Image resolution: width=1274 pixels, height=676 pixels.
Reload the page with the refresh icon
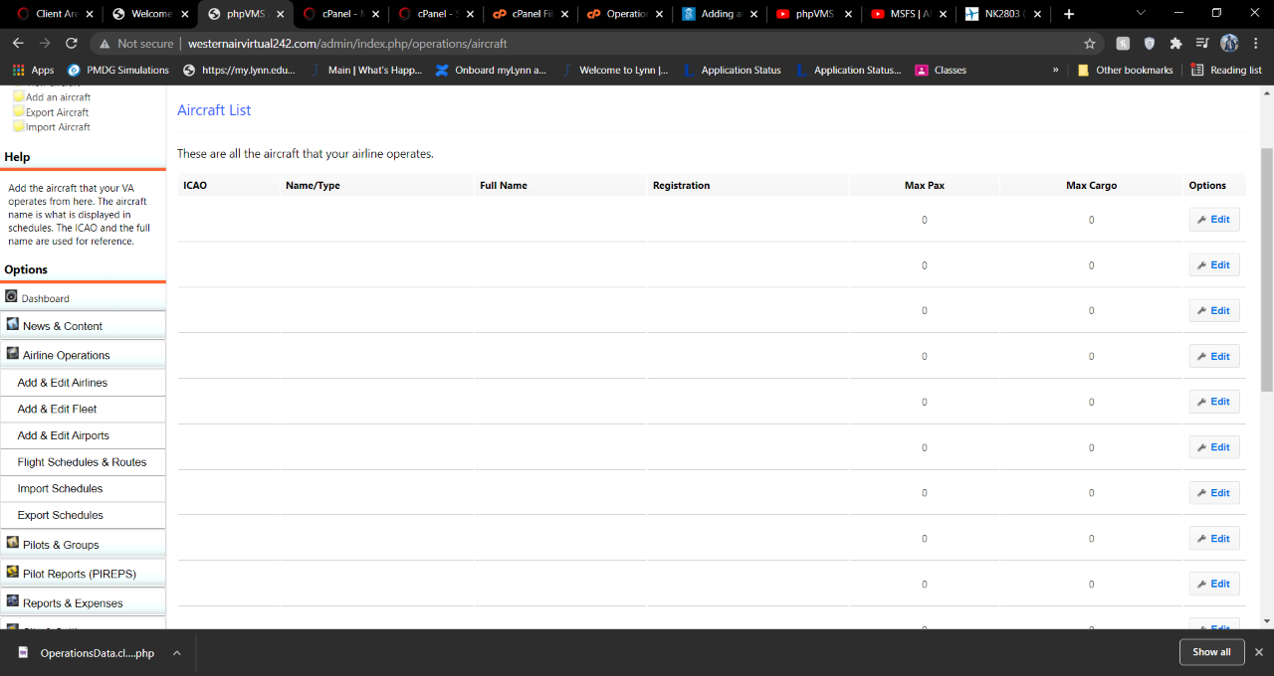coord(72,44)
